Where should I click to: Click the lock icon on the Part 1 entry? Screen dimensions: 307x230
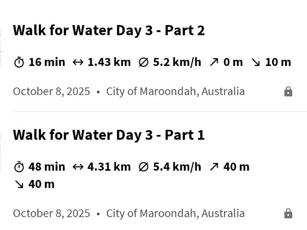pos(288,213)
